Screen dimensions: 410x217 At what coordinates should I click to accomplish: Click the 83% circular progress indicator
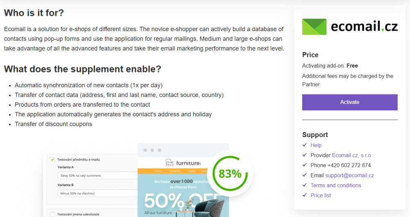click(230, 174)
